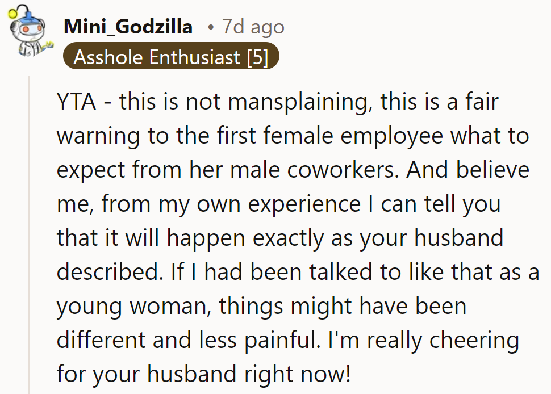Image resolution: width=551 pixels, height=394 pixels.
Task: Open the Mini_Godzilla user profile link
Action: point(128,26)
